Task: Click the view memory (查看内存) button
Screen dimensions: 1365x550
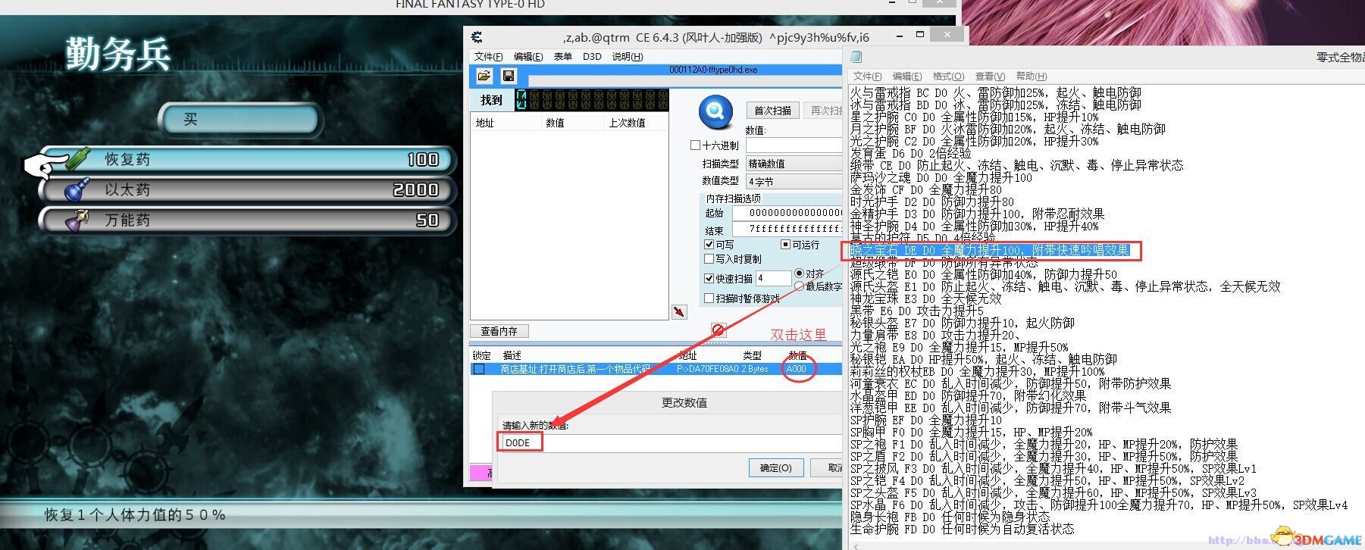Action: pyautogui.click(x=499, y=331)
